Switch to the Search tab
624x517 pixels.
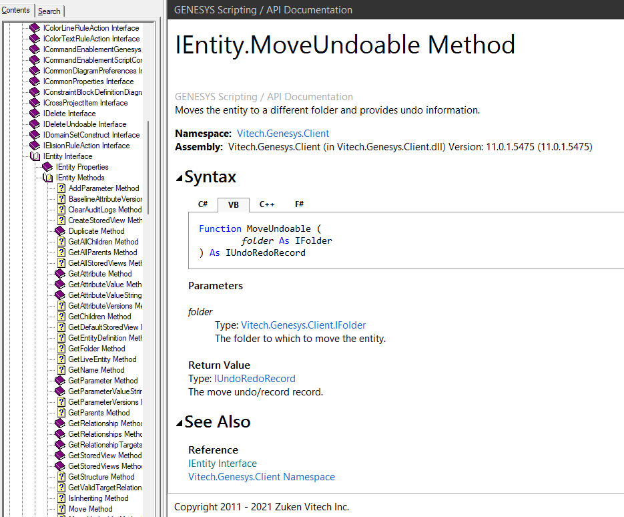click(x=49, y=11)
